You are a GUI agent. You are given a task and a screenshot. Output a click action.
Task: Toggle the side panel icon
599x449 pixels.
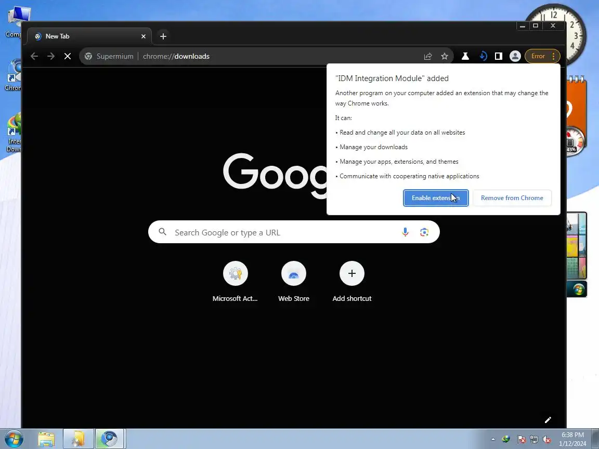point(499,56)
